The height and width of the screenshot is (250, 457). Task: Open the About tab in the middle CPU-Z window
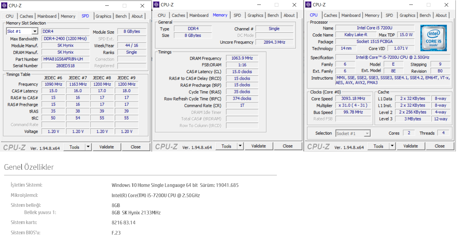(x=289, y=15)
